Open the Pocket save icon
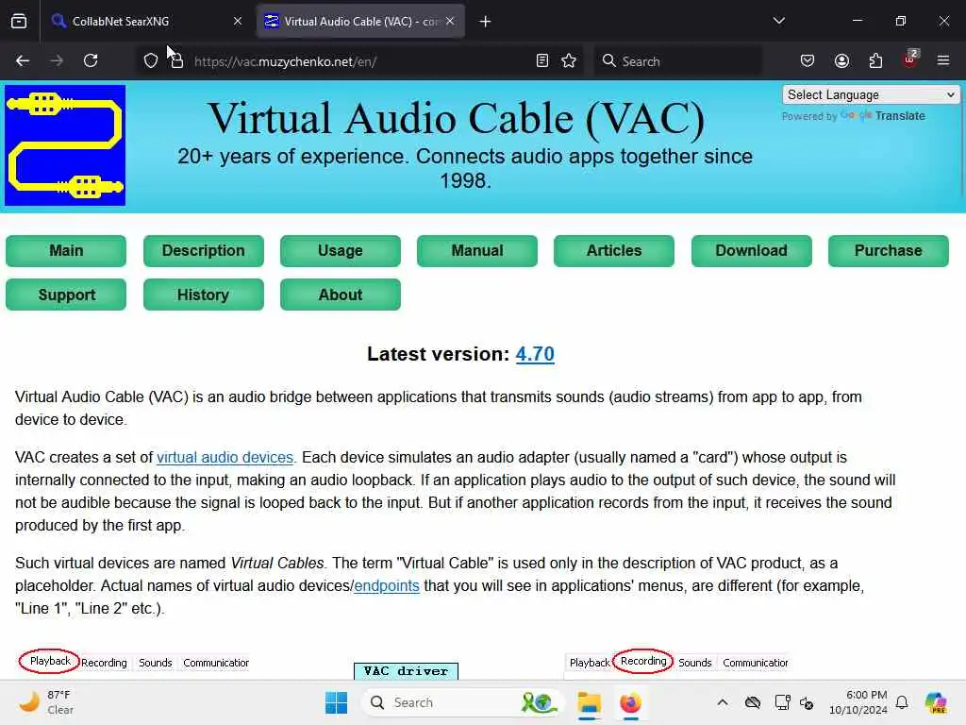The image size is (966, 725). [x=808, y=60]
